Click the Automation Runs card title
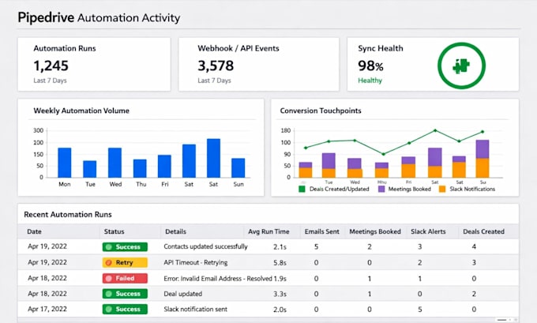The height and width of the screenshot is (323, 537). click(x=65, y=48)
